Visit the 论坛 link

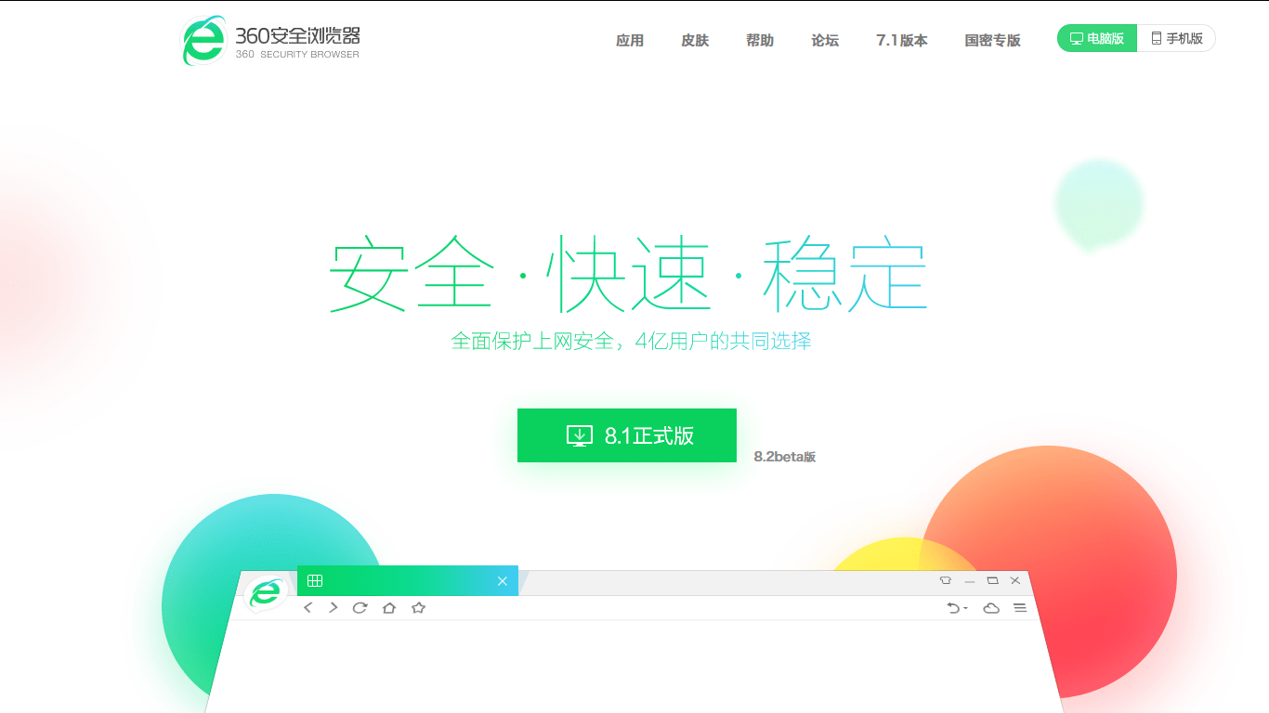pyautogui.click(x=825, y=40)
